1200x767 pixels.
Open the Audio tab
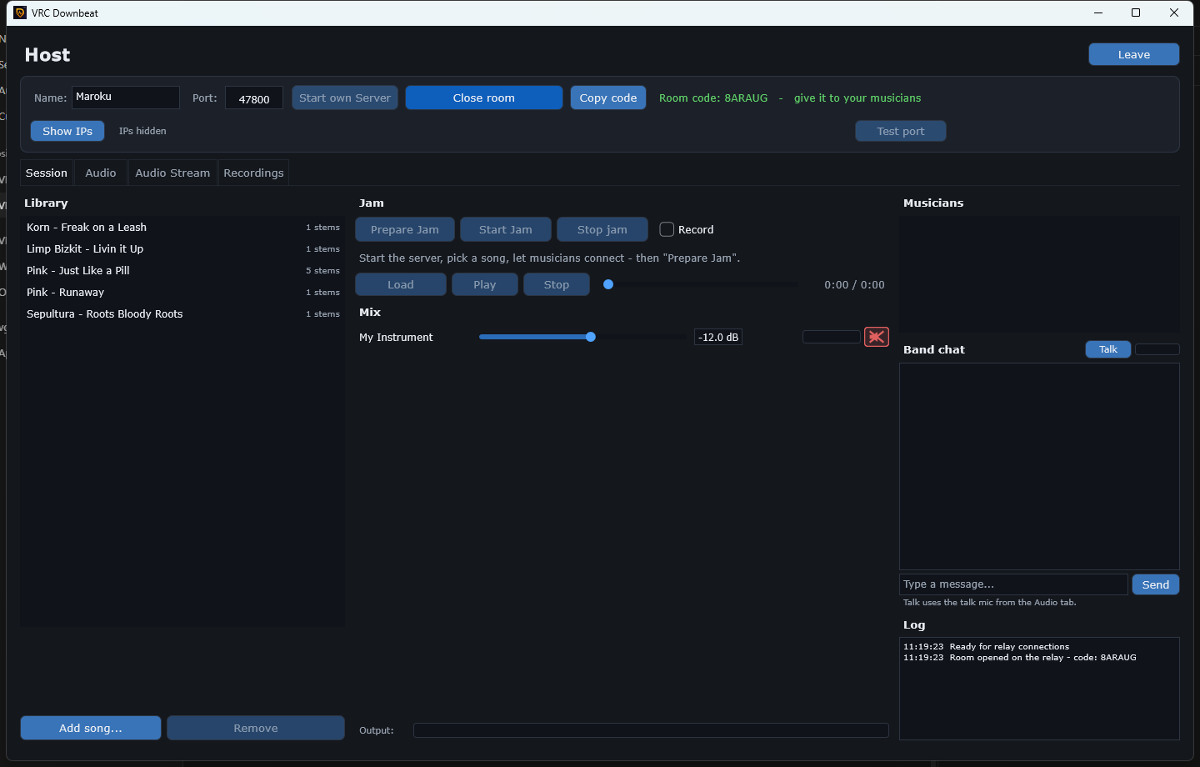101,173
